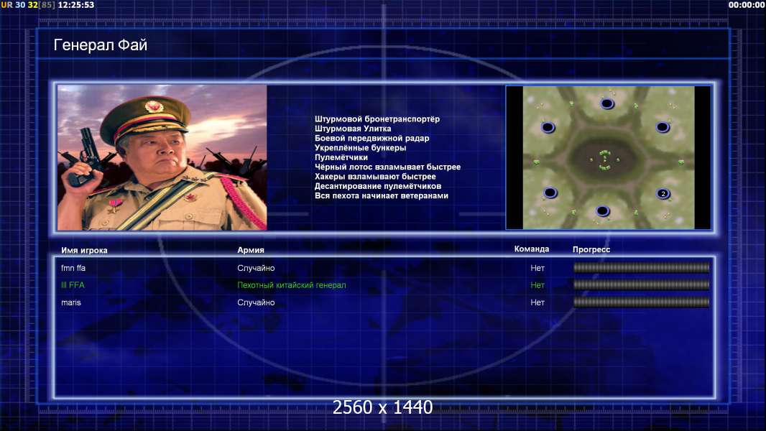Click the "Имя игрока" column header
Viewport: 766px width, 431px height.
pyautogui.click(x=84, y=251)
